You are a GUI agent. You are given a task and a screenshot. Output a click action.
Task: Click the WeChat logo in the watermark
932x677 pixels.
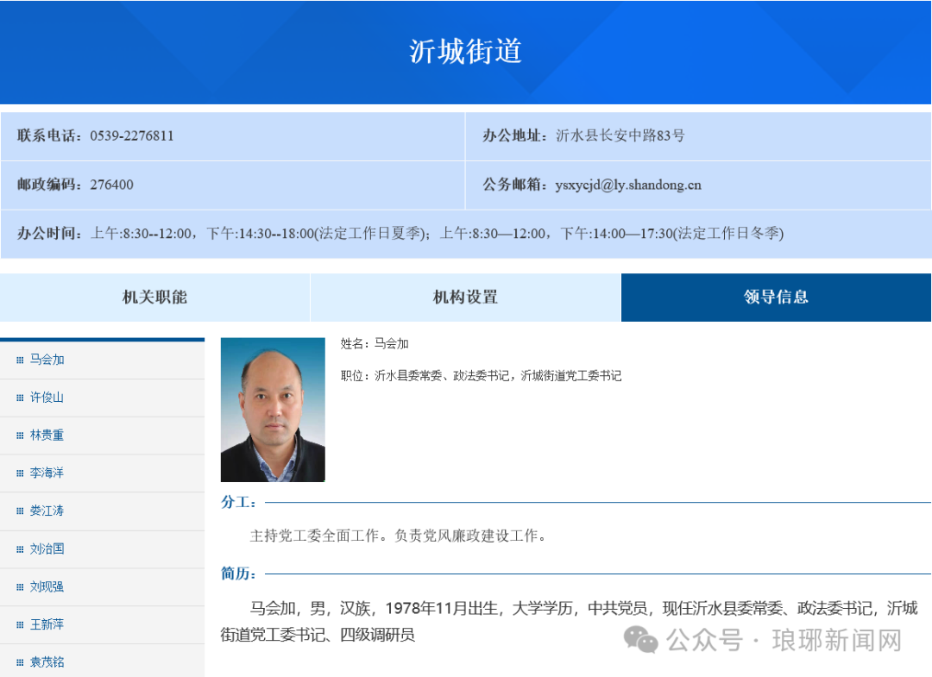click(x=640, y=640)
